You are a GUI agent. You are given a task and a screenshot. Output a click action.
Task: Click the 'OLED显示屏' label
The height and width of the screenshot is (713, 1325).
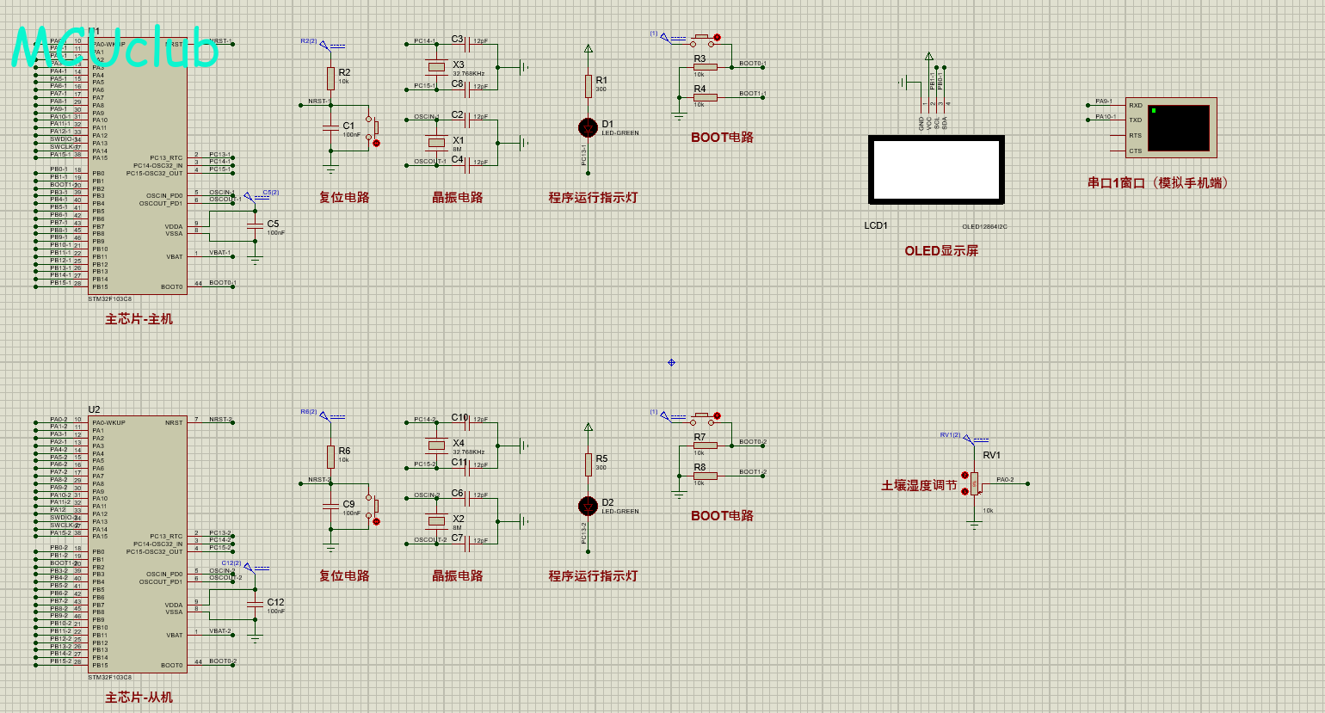click(941, 251)
